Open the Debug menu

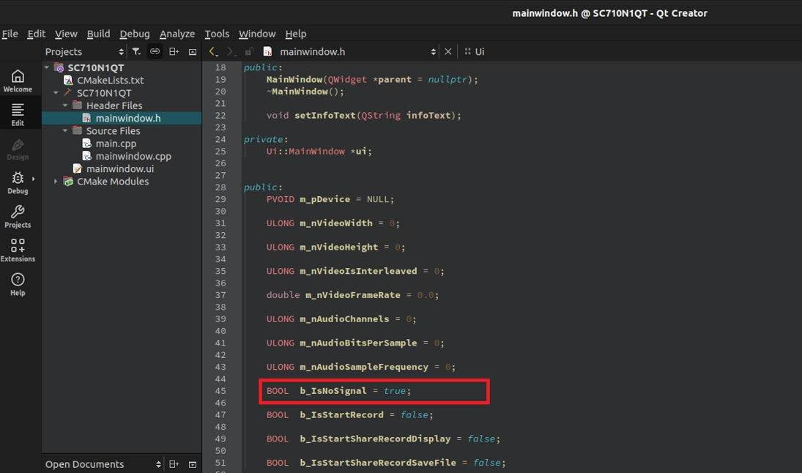tap(135, 34)
